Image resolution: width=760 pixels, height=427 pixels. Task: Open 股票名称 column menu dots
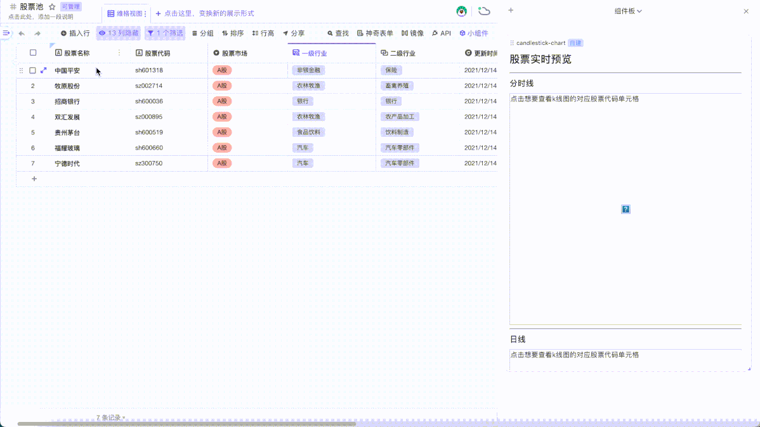(119, 53)
